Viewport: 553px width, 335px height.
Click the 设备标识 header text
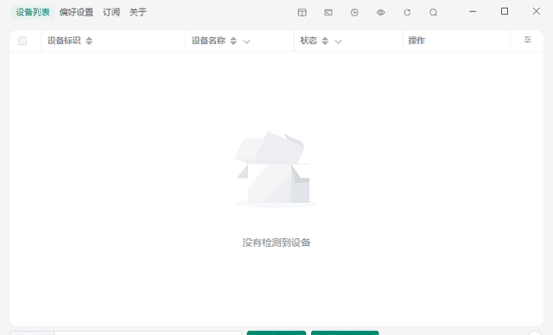point(64,41)
